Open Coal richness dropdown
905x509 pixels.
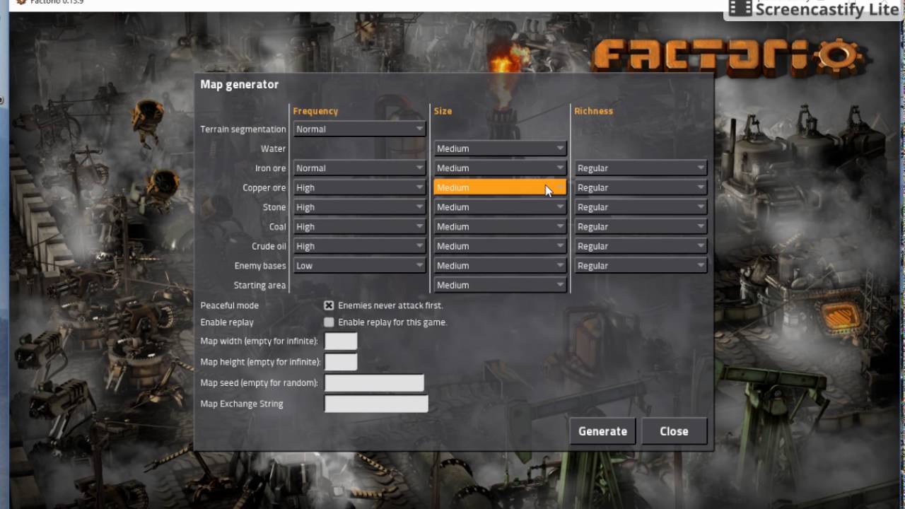tap(641, 227)
